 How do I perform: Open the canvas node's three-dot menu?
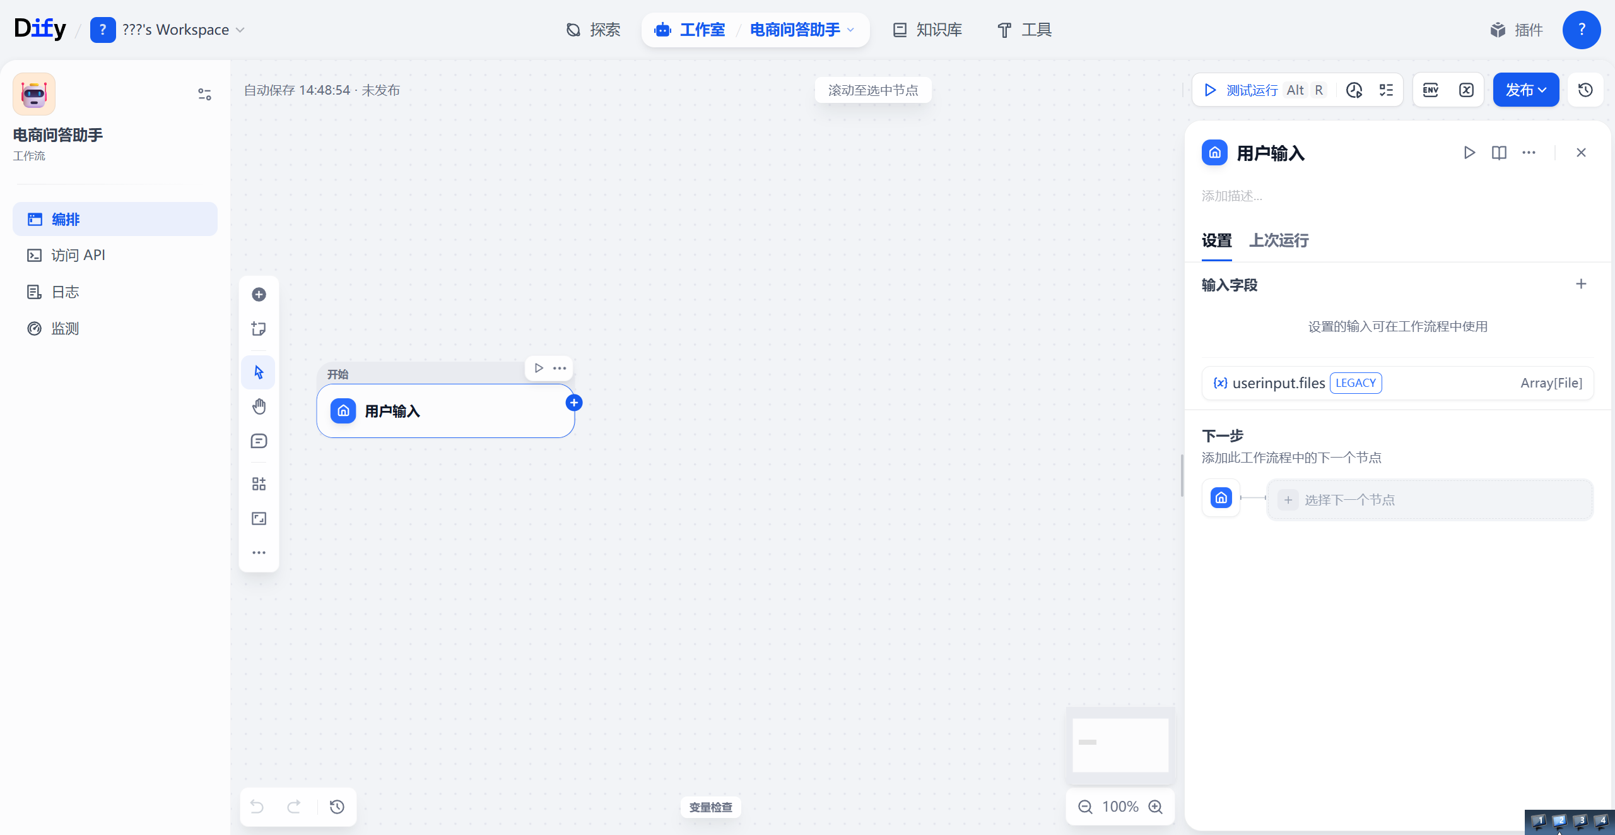[560, 368]
